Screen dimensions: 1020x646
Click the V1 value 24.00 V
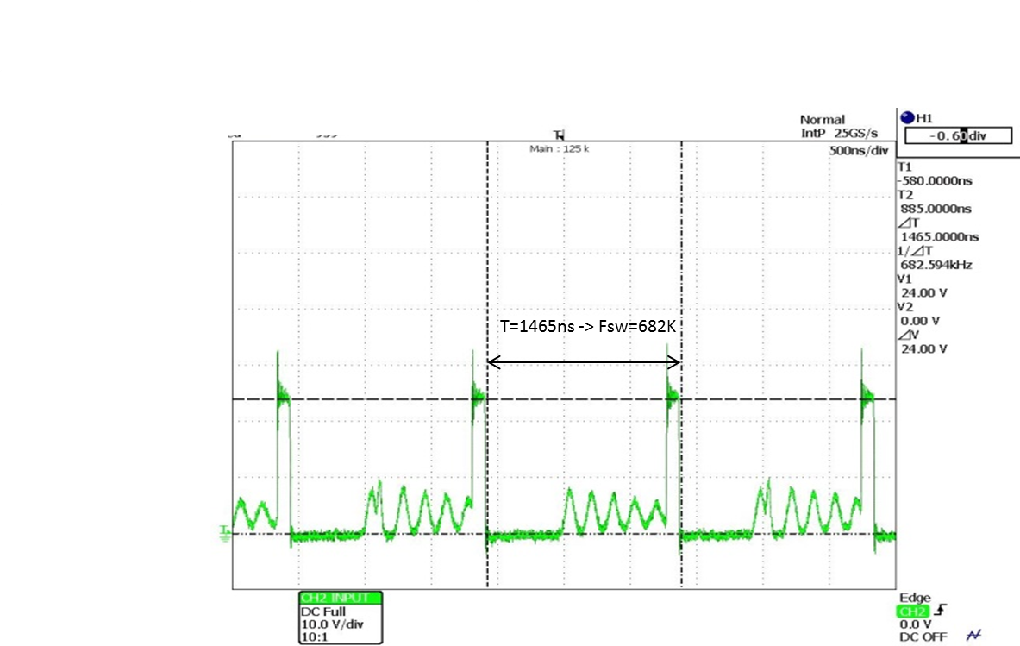coord(923,292)
